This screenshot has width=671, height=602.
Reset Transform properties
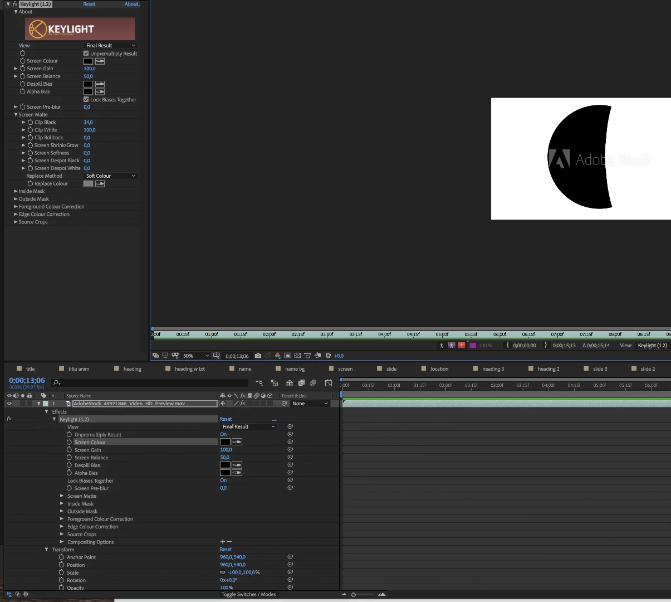(x=226, y=550)
